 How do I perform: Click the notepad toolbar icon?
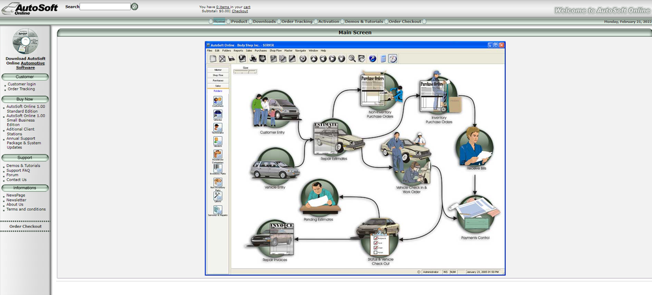(x=383, y=59)
